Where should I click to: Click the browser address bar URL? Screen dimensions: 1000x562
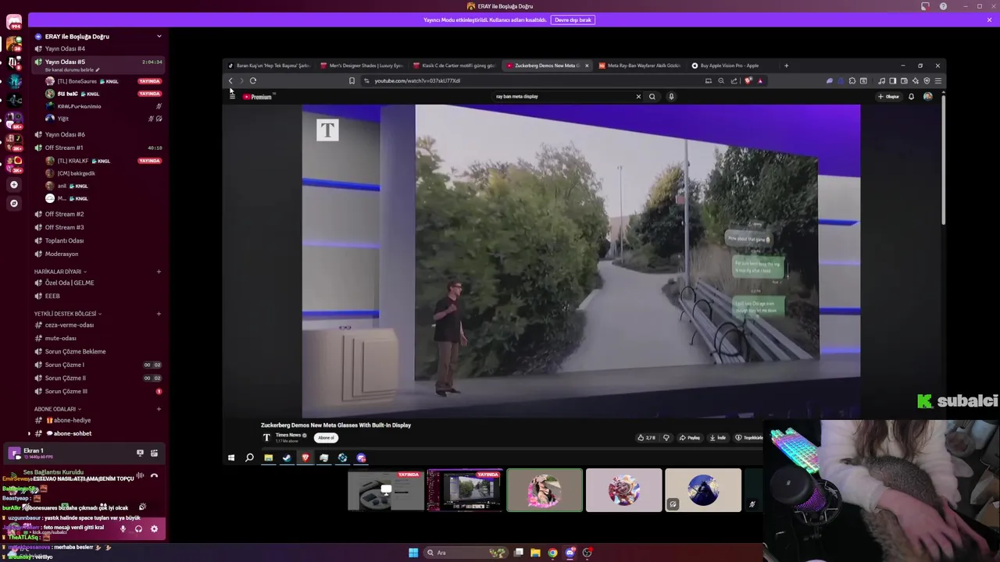(x=417, y=80)
